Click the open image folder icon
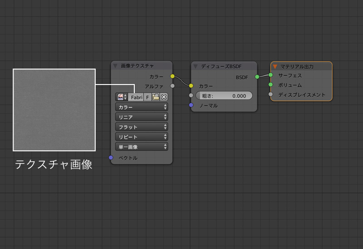 (x=156, y=97)
